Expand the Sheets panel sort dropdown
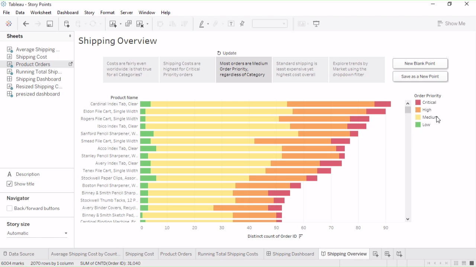Viewport: 476px width, 267px height. tap(70, 36)
